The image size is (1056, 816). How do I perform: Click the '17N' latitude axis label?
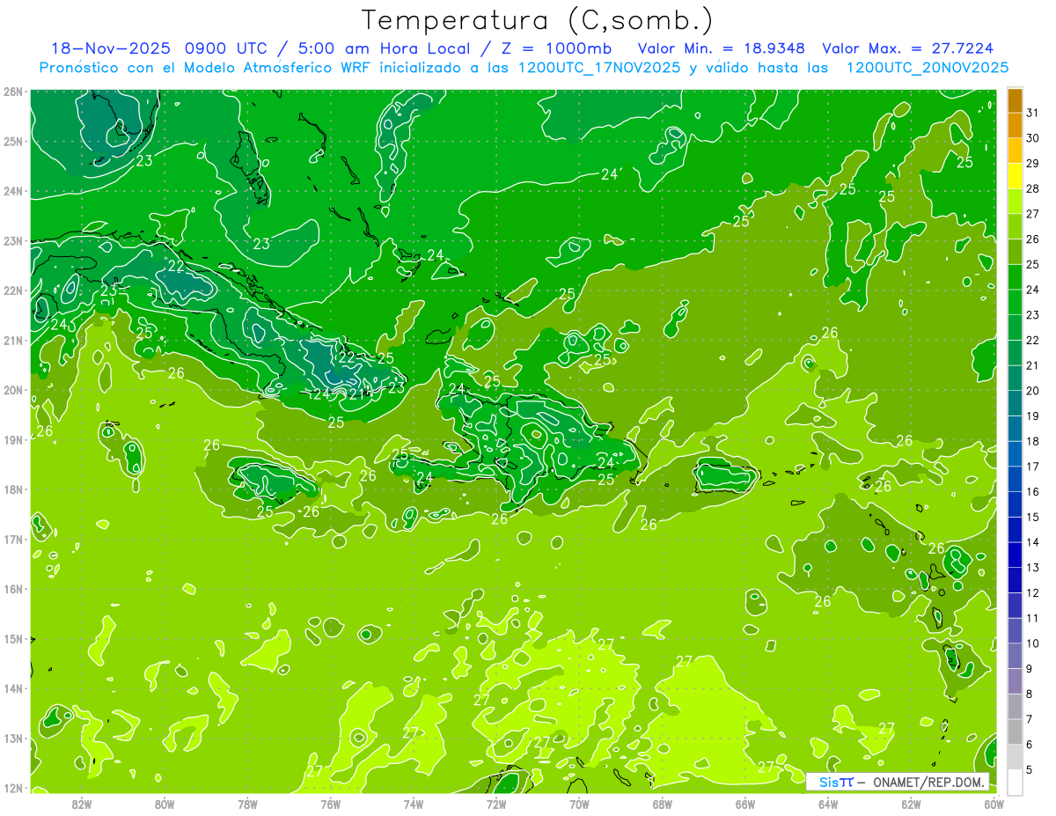13,539
